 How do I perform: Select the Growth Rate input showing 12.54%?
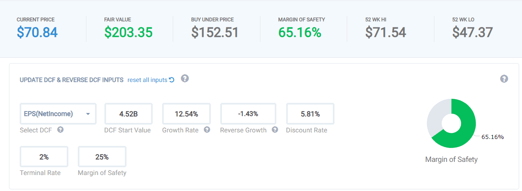point(186,114)
